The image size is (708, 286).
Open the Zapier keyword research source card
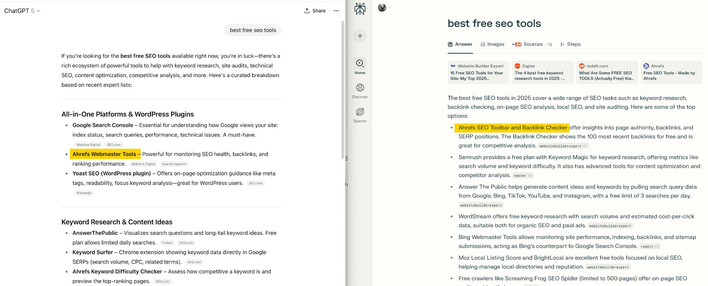pos(542,72)
